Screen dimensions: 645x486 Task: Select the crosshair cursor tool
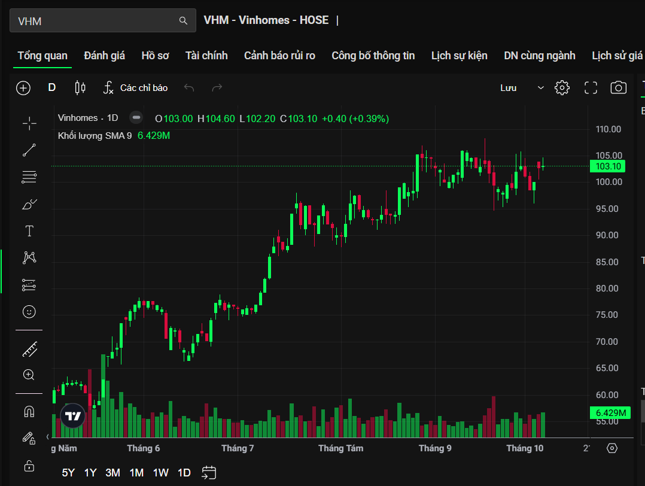(29, 124)
